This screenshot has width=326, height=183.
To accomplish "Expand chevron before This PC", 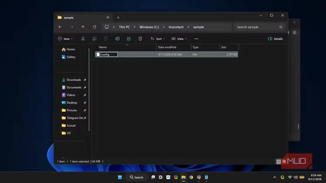I will [114, 27].
